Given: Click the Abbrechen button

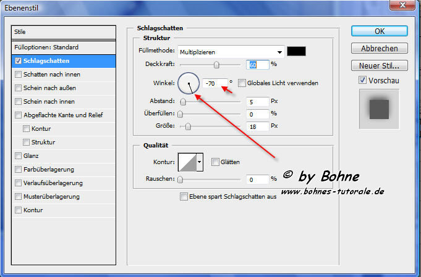Looking at the screenshot, I should click(x=379, y=48).
